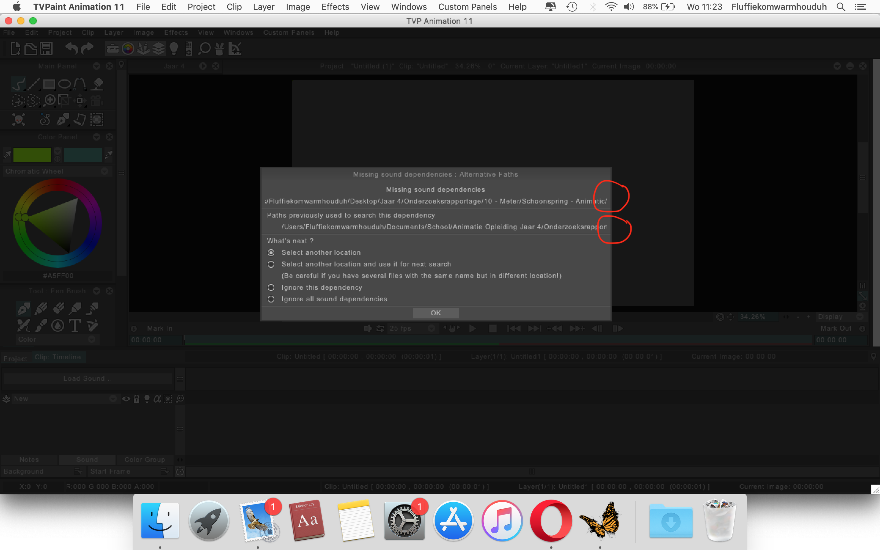Open the Color mode dropdown in the tool panel
This screenshot has height=550, width=880.
tap(57, 339)
